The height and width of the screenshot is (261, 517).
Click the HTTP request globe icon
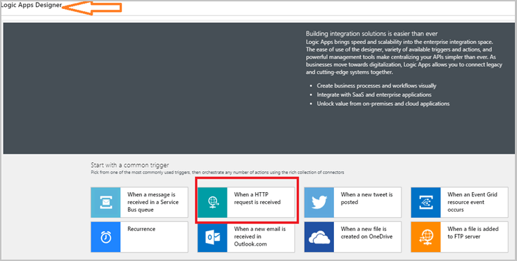pyautogui.click(x=212, y=203)
